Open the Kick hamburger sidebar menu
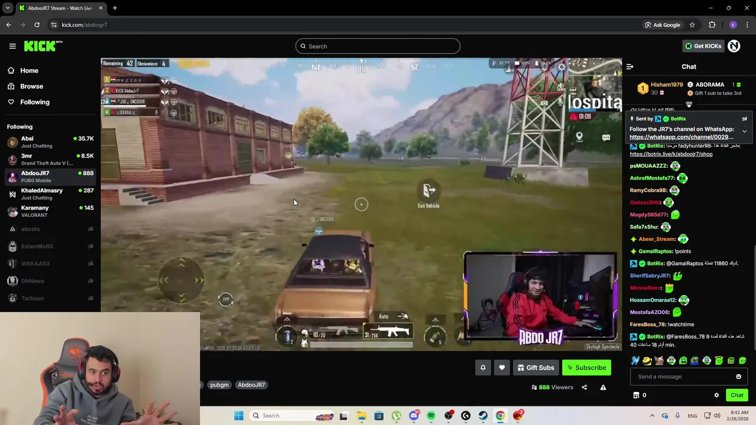 point(12,46)
